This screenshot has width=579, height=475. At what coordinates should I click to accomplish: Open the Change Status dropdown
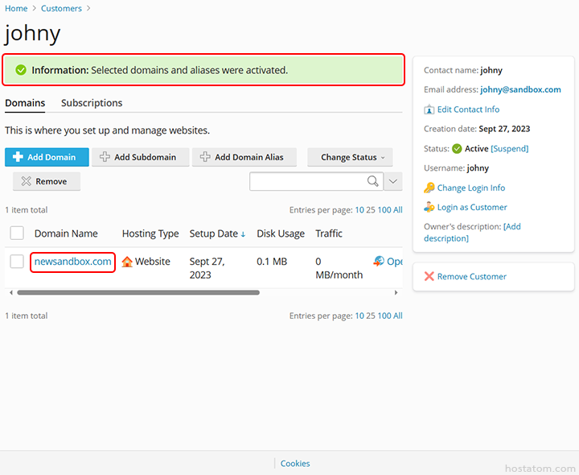click(x=352, y=157)
